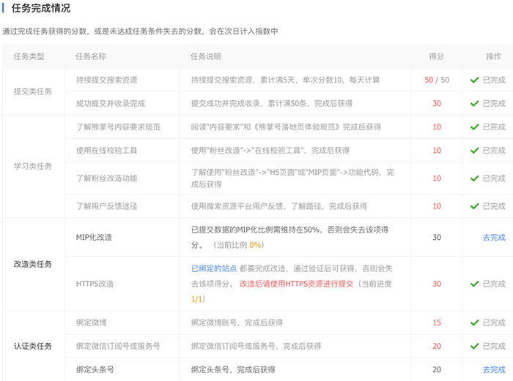
Task: Click the 得分 column header
Action: pos(437,56)
